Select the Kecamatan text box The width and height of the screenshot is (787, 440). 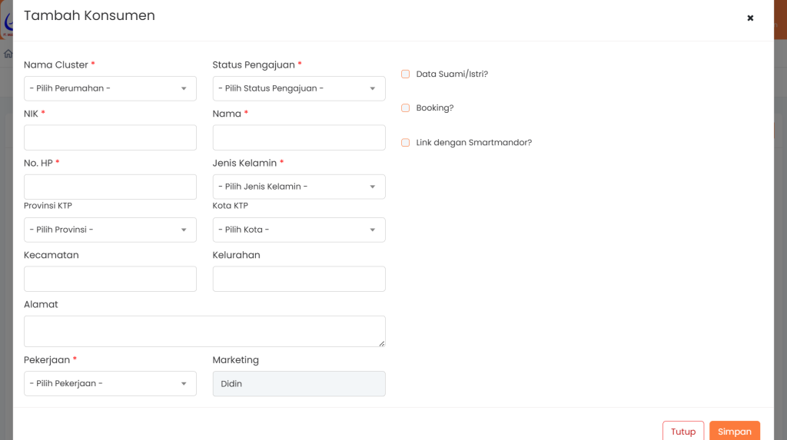(110, 279)
